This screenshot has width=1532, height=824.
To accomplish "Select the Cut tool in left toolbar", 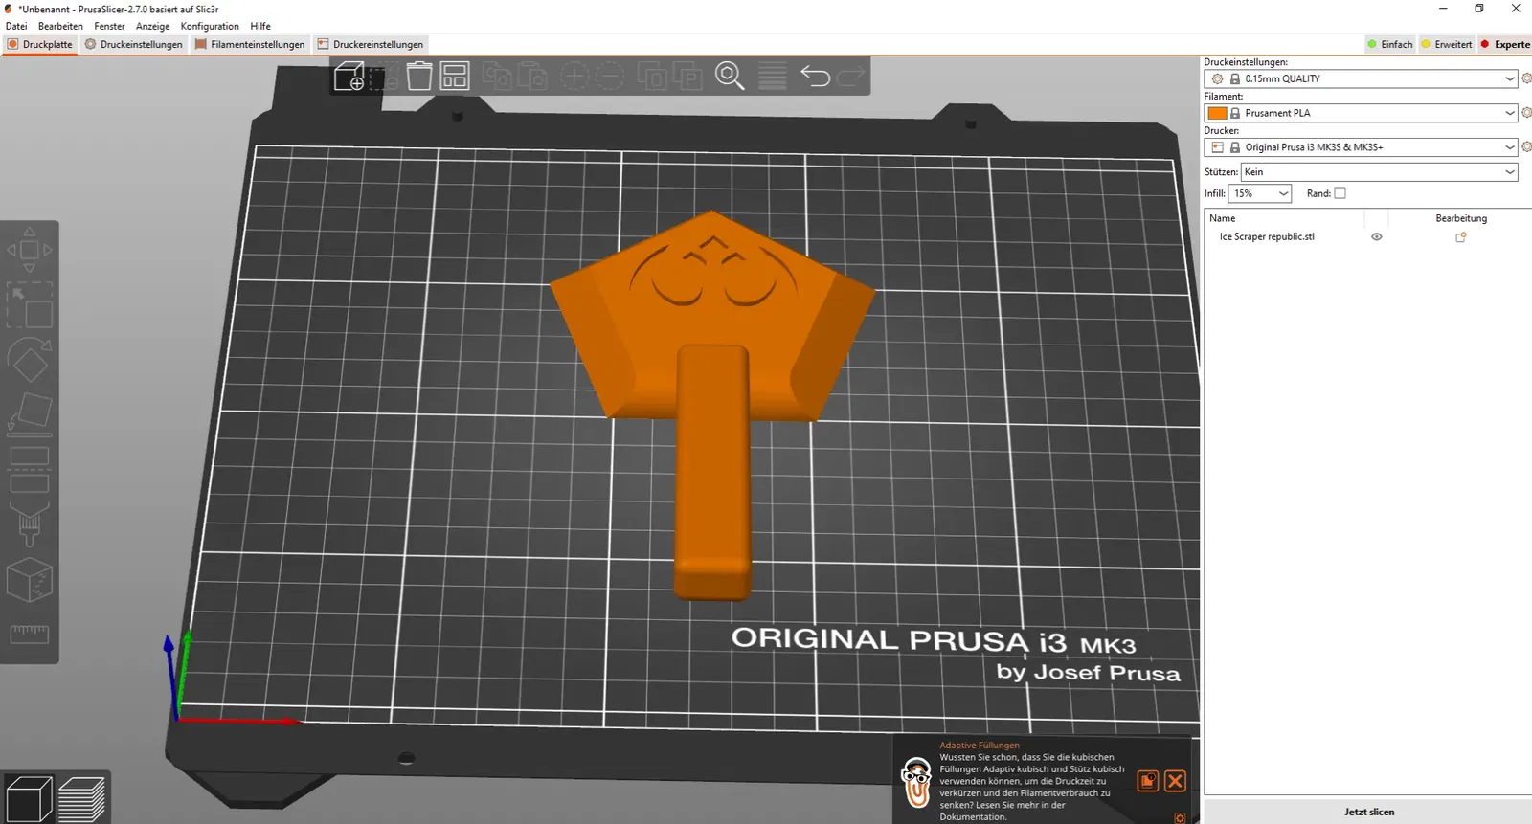I will (30, 470).
